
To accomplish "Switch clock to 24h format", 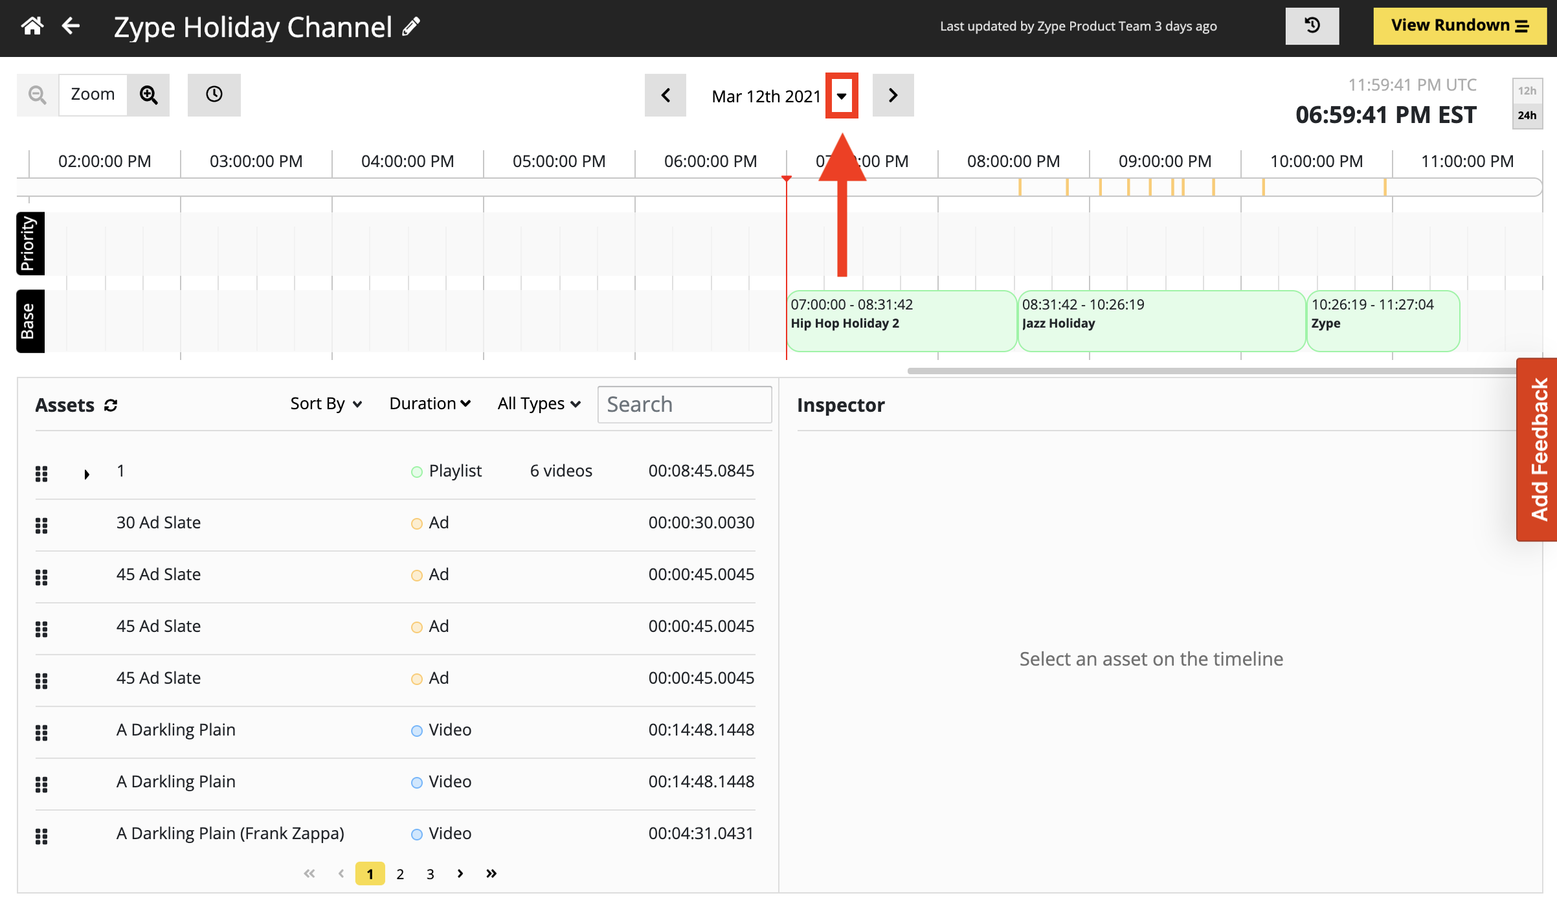I will coord(1527,115).
